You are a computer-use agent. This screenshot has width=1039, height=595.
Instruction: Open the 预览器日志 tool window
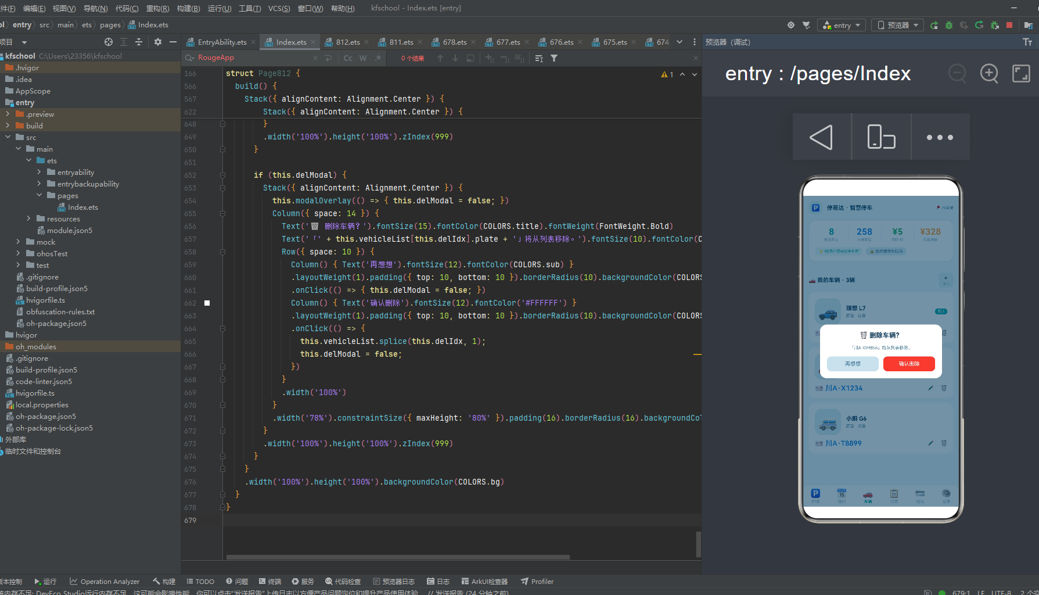coord(394,581)
